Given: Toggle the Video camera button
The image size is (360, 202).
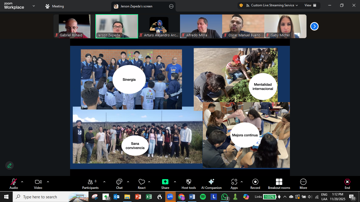Looking at the screenshot, I should coord(38,184).
